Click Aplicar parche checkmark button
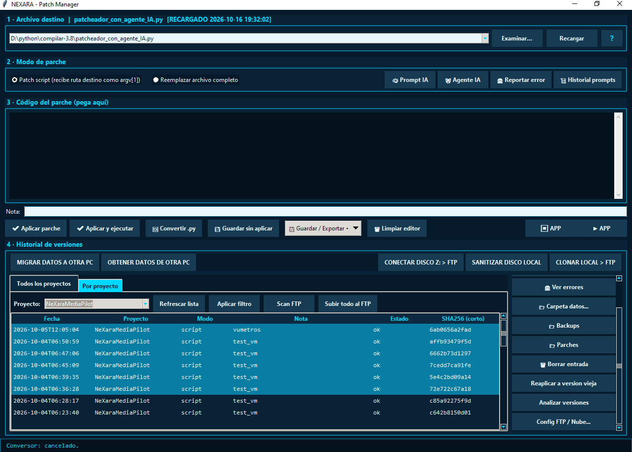This screenshot has width=632, height=452. coord(36,228)
